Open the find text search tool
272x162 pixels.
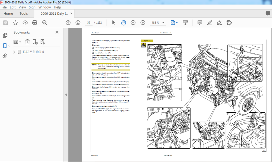(x=45, y=23)
